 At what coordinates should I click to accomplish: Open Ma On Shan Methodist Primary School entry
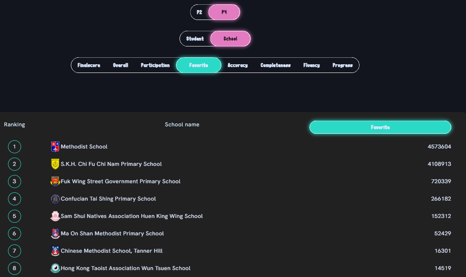pyautogui.click(x=112, y=233)
